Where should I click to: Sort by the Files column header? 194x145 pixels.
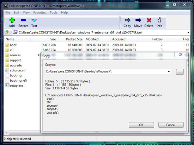click(x=177, y=39)
